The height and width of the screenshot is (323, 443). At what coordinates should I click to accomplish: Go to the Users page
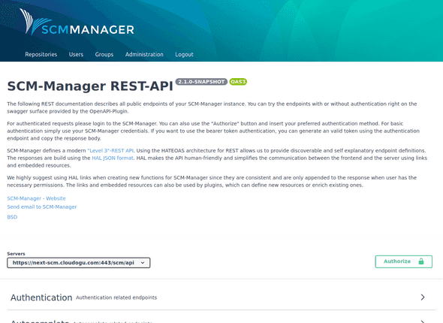[76, 54]
